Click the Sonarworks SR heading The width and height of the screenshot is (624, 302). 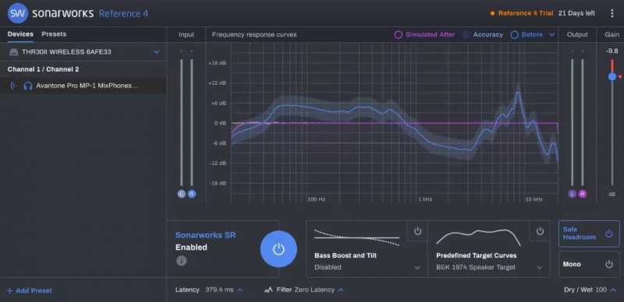point(206,235)
